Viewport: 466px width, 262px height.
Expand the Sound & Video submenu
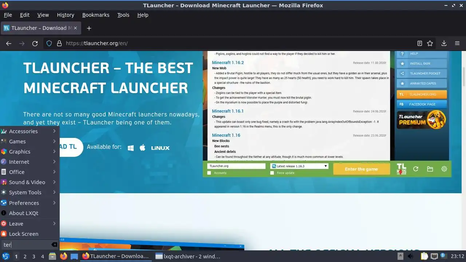29,182
